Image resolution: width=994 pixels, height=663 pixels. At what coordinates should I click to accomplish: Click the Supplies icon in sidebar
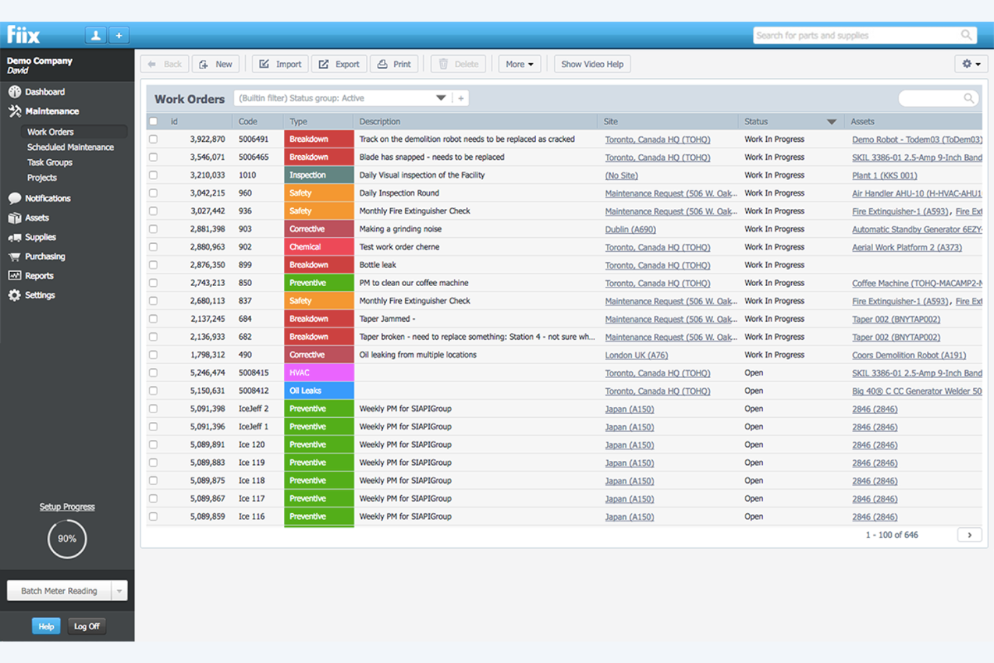(x=14, y=237)
